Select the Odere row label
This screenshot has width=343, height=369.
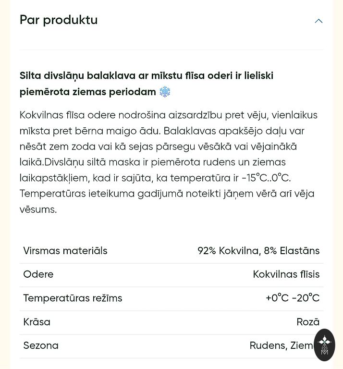point(38,274)
